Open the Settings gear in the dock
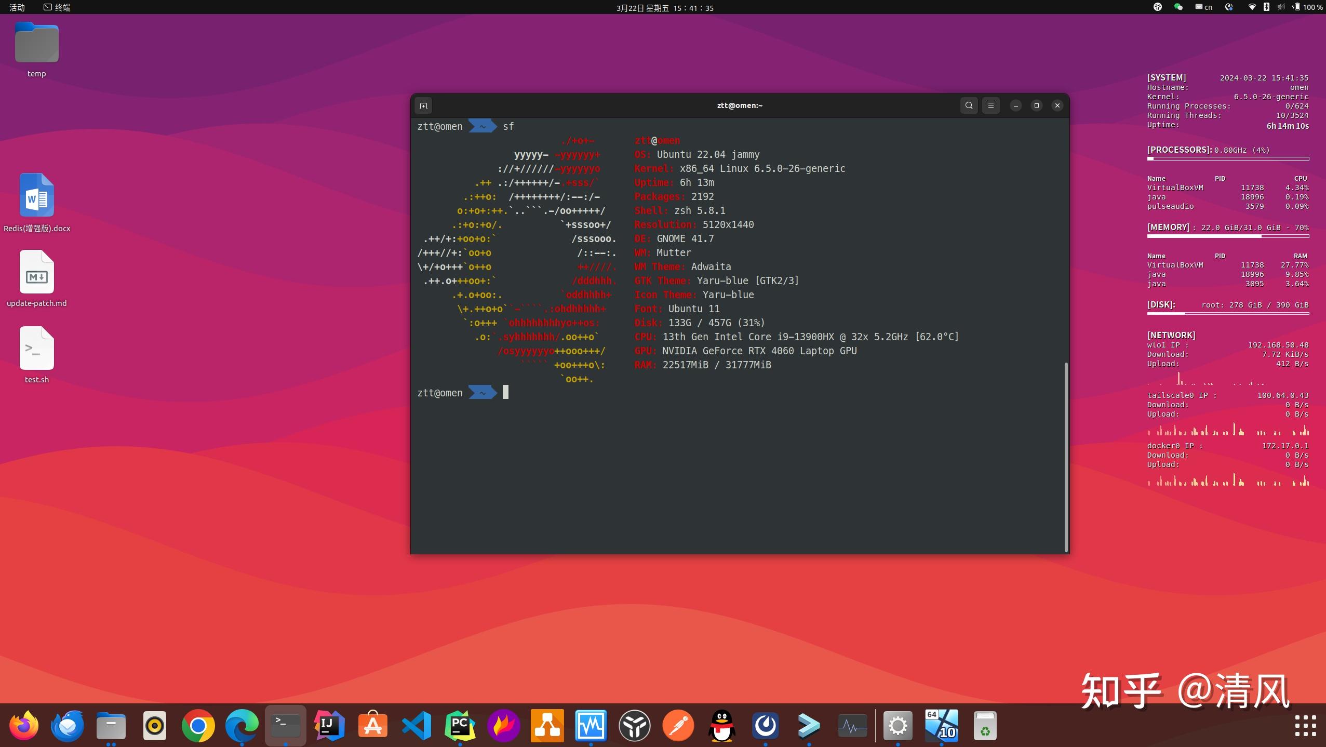The image size is (1326, 747). pos(898,725)
